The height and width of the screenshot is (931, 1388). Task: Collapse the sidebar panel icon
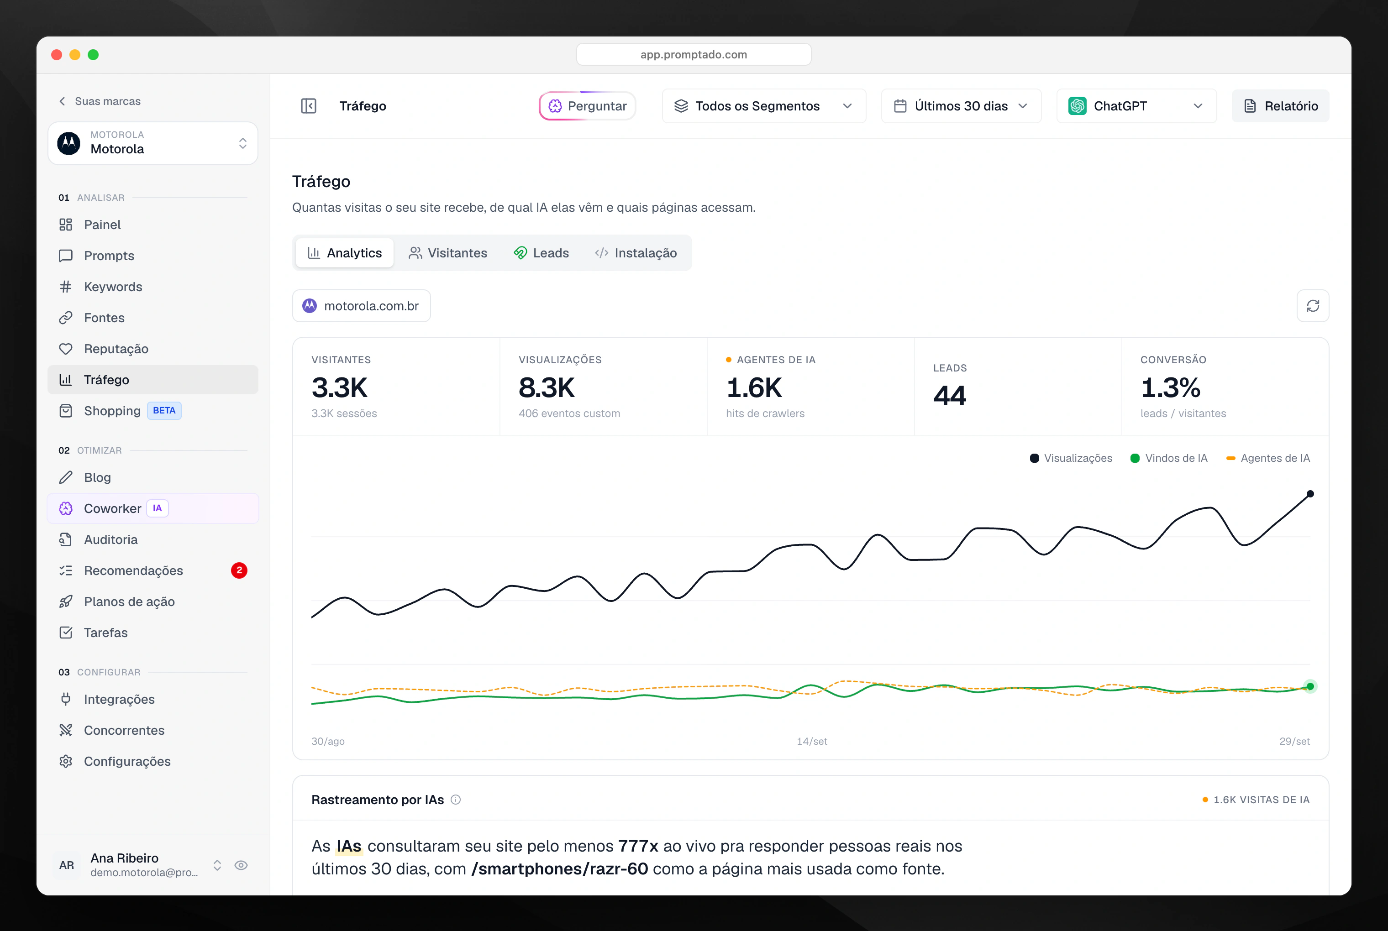tap(308, 106)
